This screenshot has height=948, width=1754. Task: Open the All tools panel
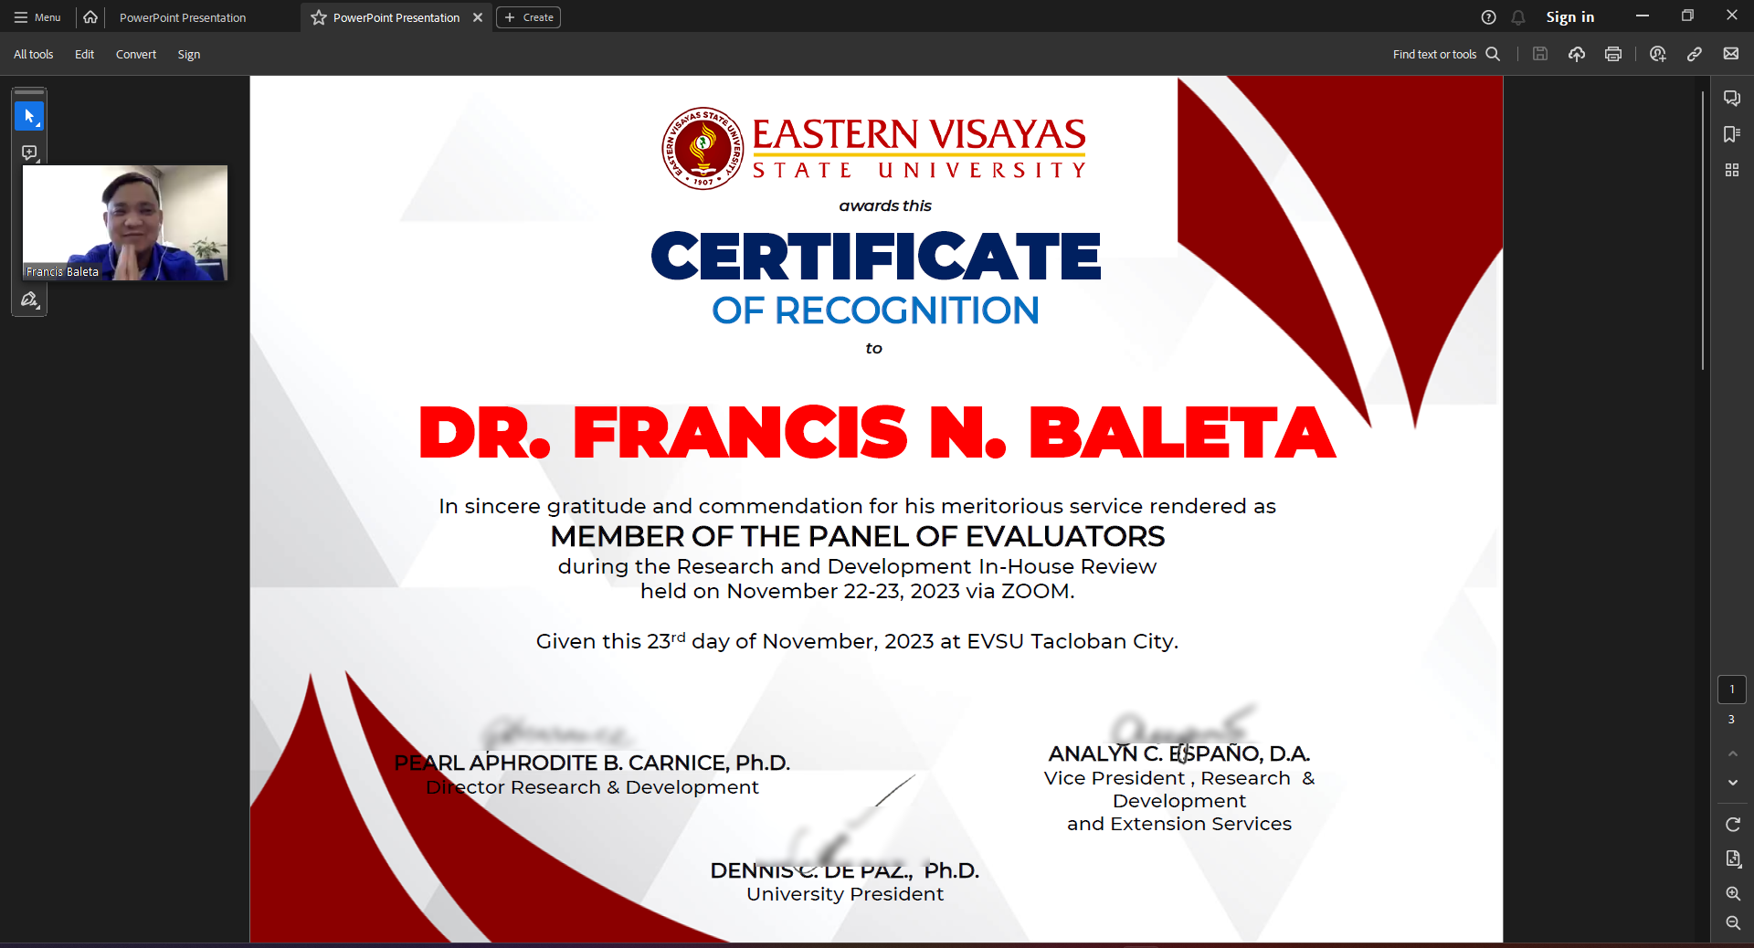[34, 54]
